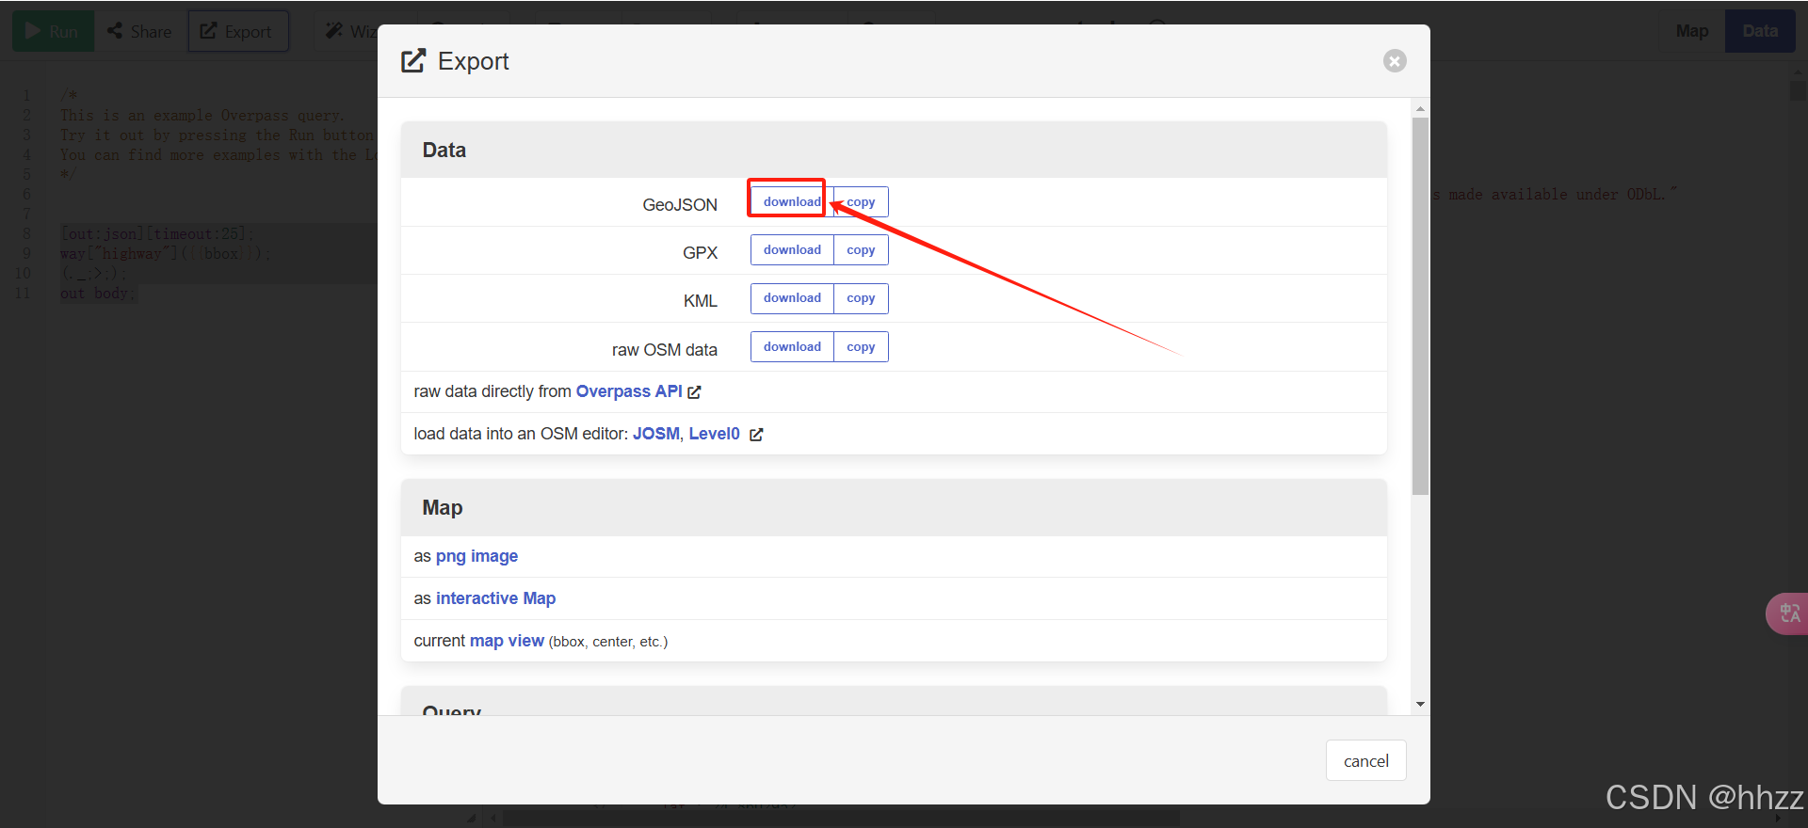Click the Data section header
The height and width of the screenshot is (828, 1808).
tap(894, 150)
